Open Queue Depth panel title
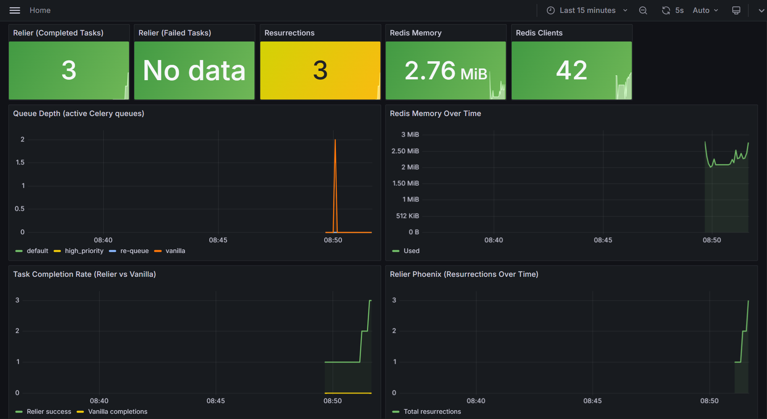Image resolution: width=767 pixels, height=419 pixels. click(x=79, y=114)
